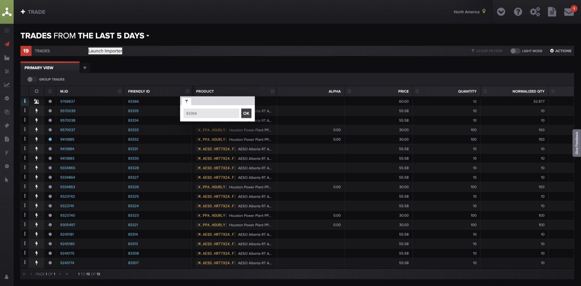Image resolution: width=581 pixels, height=286 pixels.
Task: Open friendly ID link 83333
Action: [133, 130]
